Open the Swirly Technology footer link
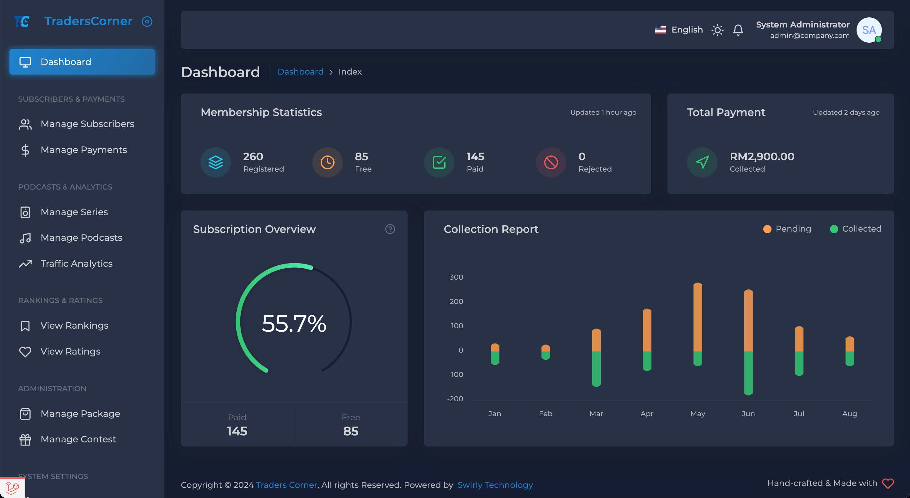Screen dimensions: 910x498 (x=495, y=485)
